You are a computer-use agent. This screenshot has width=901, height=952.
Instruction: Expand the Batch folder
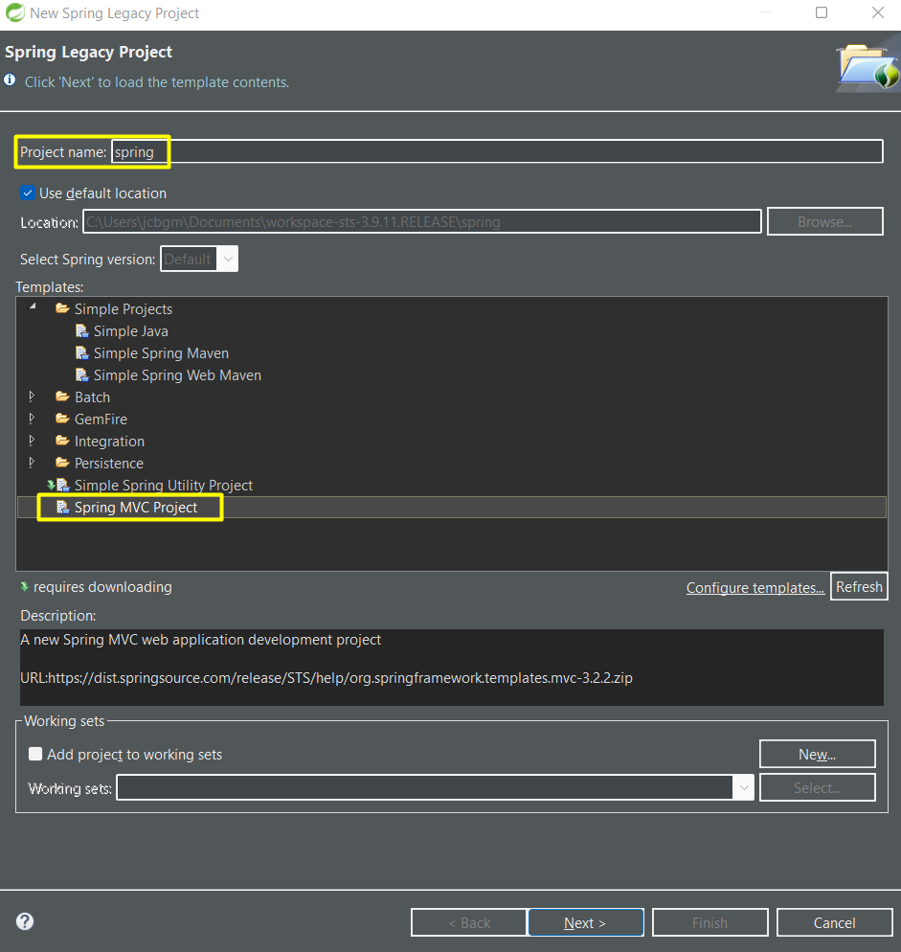[x=33, y=397]
